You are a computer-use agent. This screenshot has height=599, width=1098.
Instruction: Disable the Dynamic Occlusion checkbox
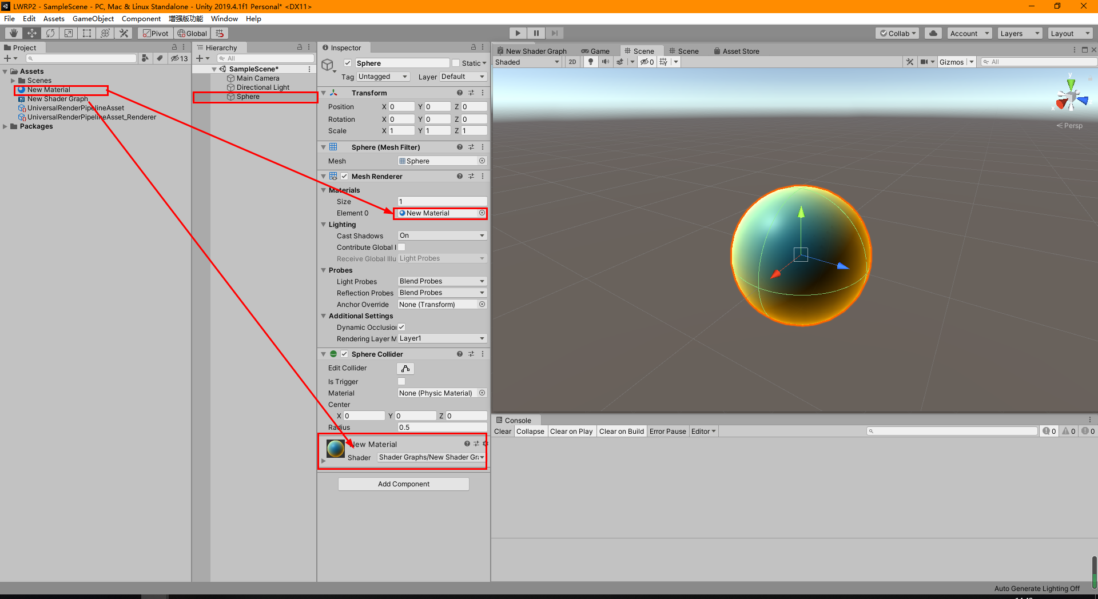tap(401, 327)
